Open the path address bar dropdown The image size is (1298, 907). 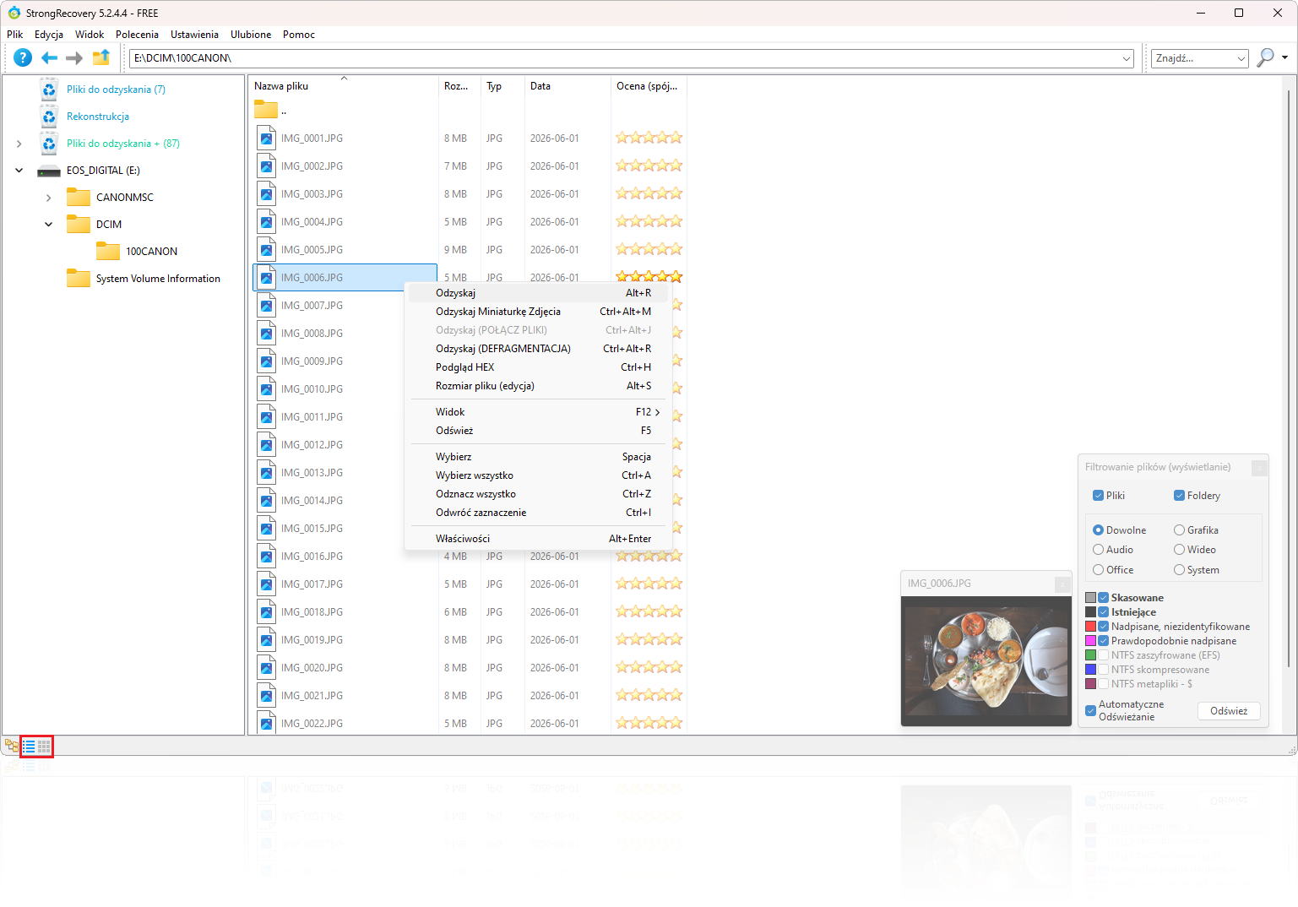[1127, 58]
